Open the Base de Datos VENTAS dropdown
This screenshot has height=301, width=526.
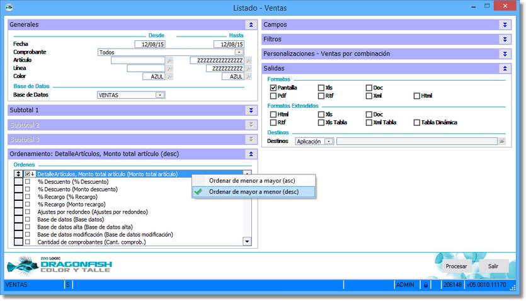coord(160,95)
